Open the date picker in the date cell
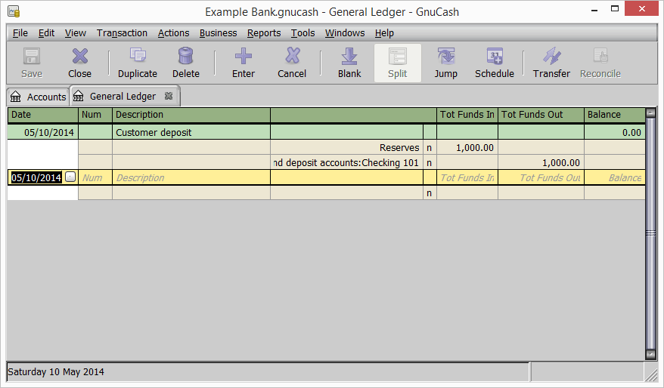 click(x=70, y=177)
